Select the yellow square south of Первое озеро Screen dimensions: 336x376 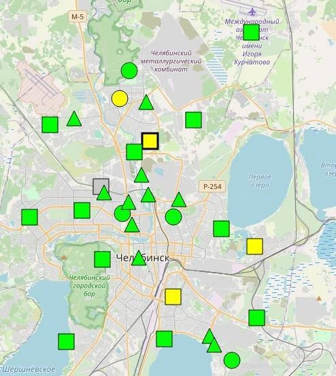(254, 246)
